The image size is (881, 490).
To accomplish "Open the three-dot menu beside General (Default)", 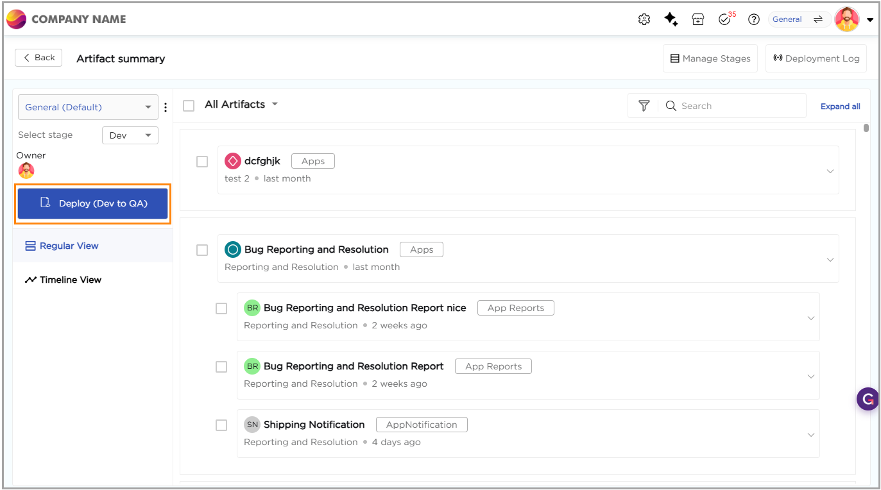I will (166, 107).
